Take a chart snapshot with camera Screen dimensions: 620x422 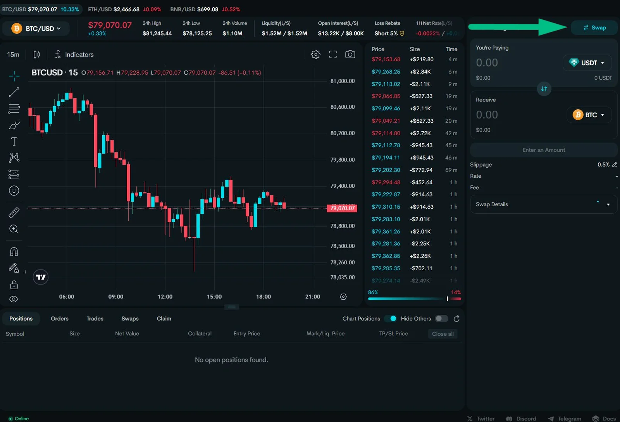pyautogui.click(x=350, y=55)
